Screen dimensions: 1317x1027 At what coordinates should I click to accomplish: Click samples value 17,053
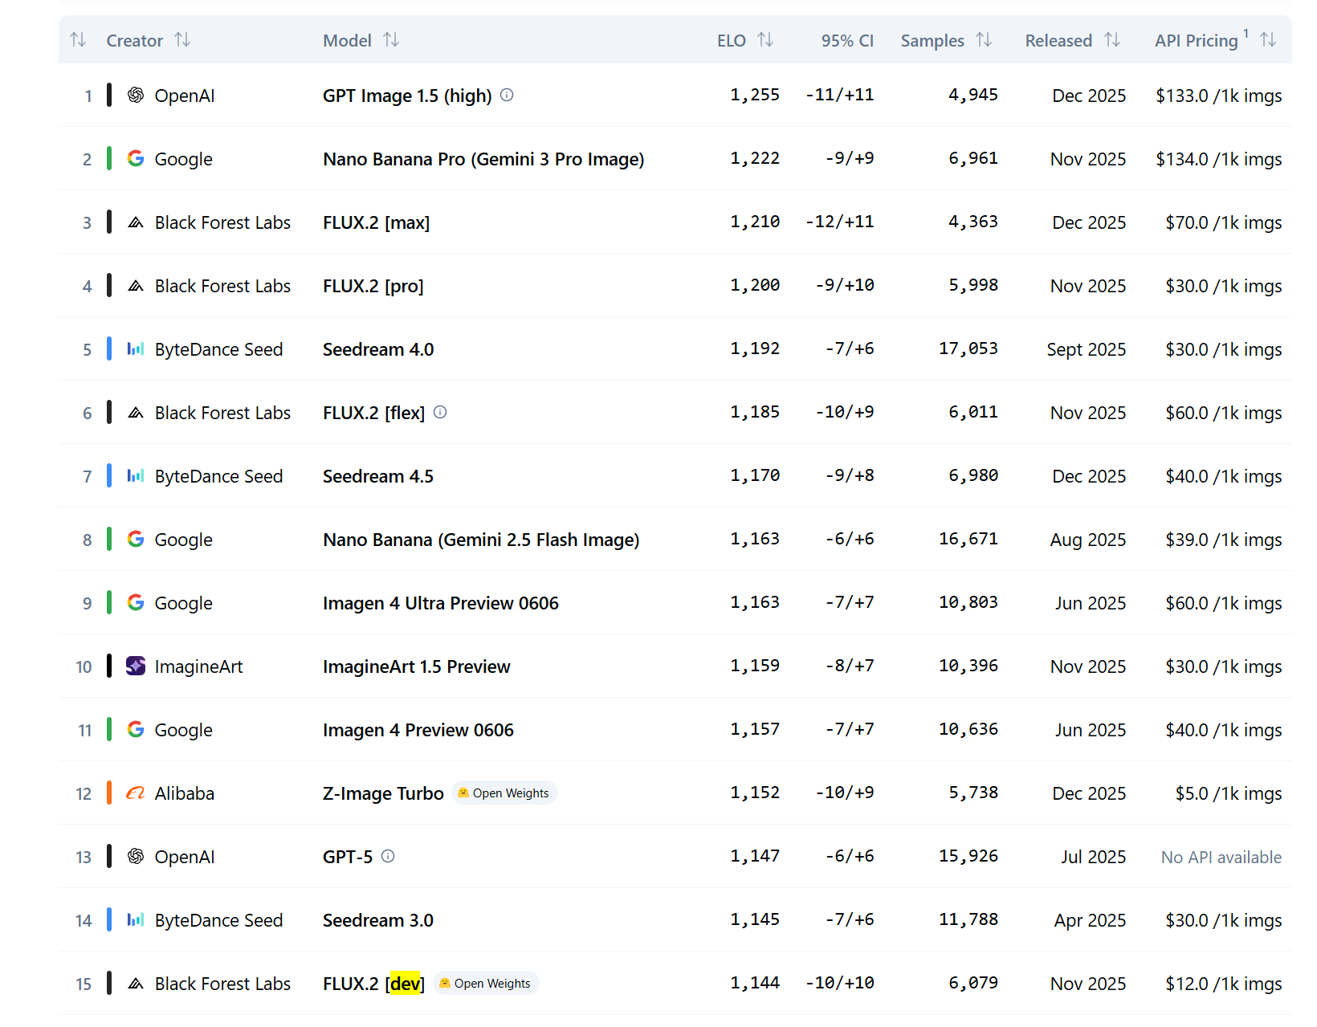[x=968, y=348]
